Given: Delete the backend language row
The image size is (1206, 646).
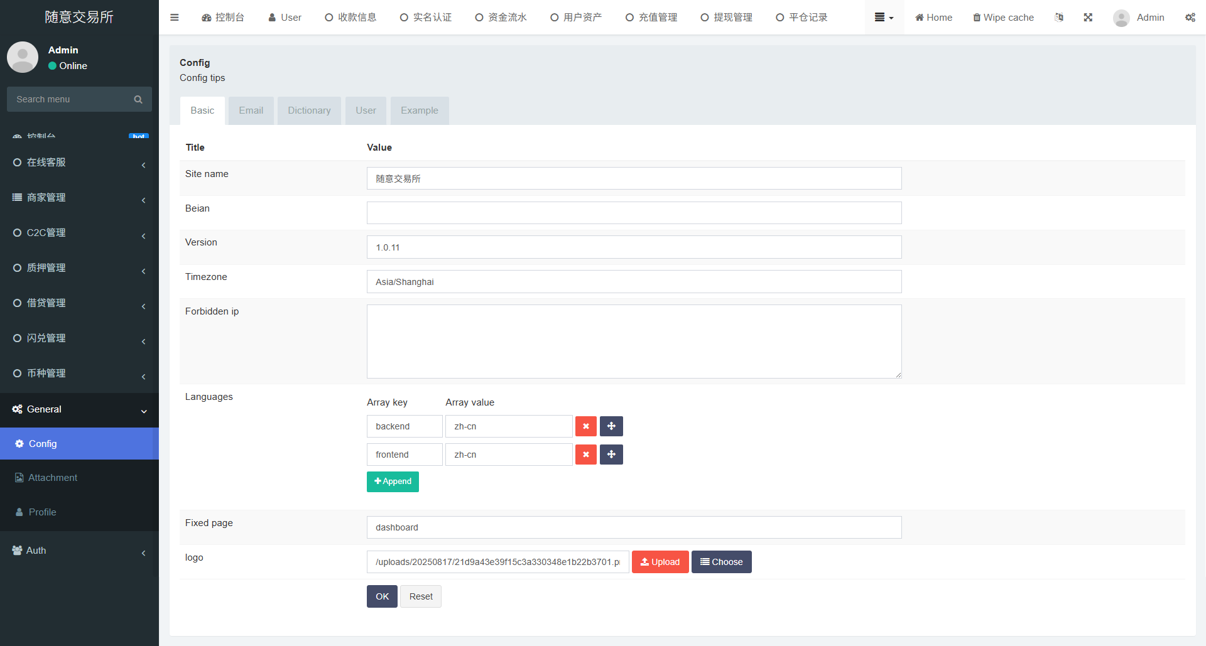Looking at the screenshot, I should 585,426.
